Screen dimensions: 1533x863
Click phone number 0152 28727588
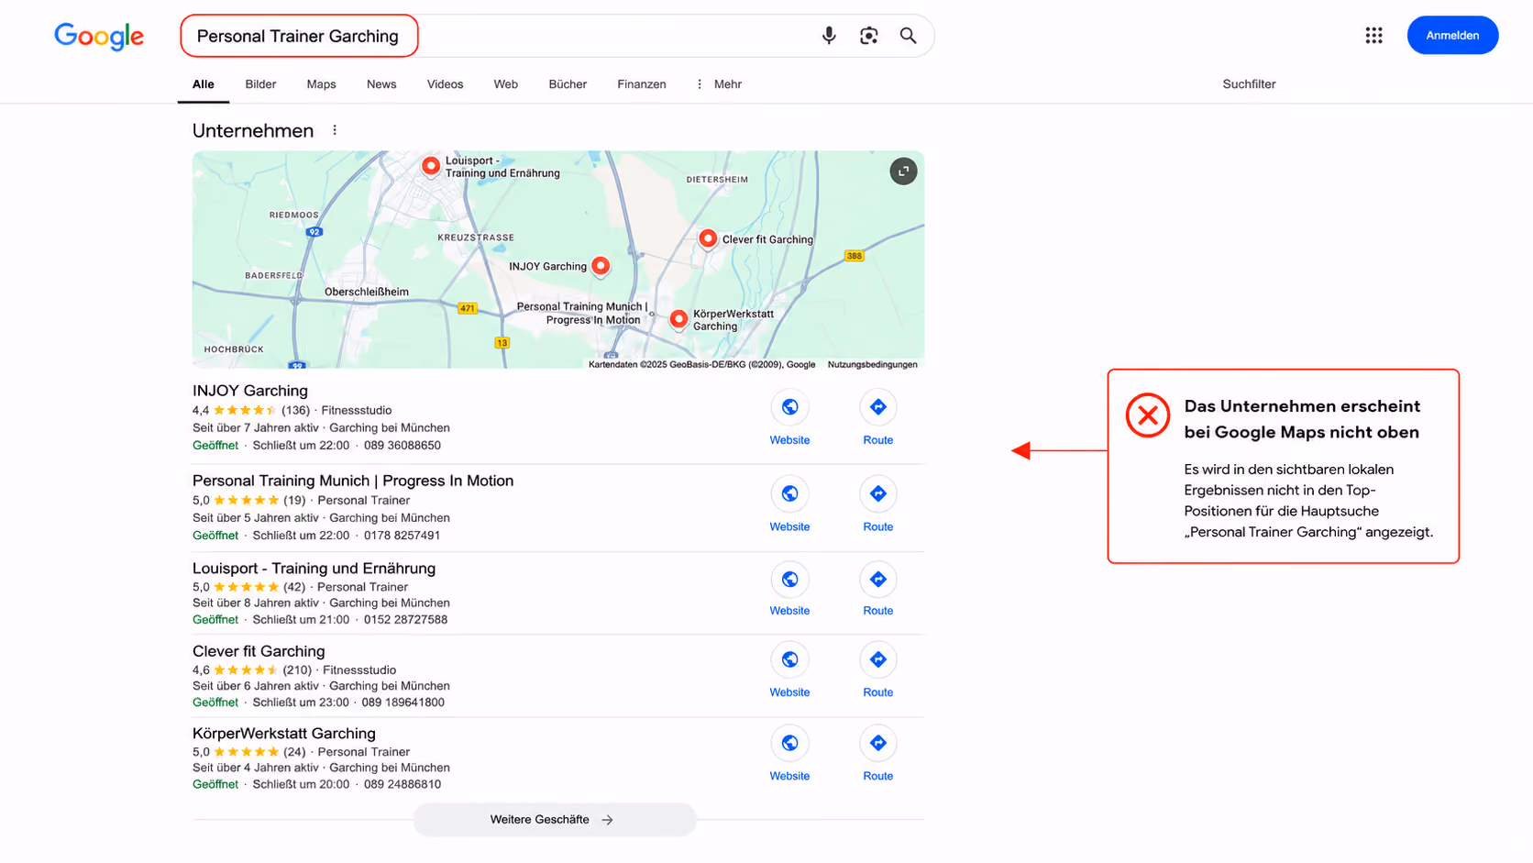click(x=405, y=620)
